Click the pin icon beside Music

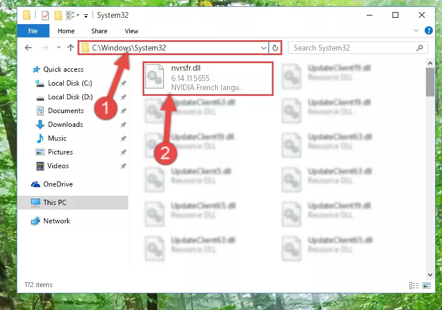pyautogui.click(x=123, y=138)
